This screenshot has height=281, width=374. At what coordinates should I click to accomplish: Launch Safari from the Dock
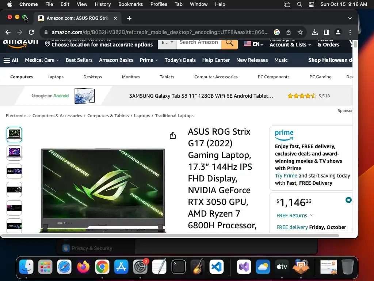pyautogui.click(x=64, y=267)
